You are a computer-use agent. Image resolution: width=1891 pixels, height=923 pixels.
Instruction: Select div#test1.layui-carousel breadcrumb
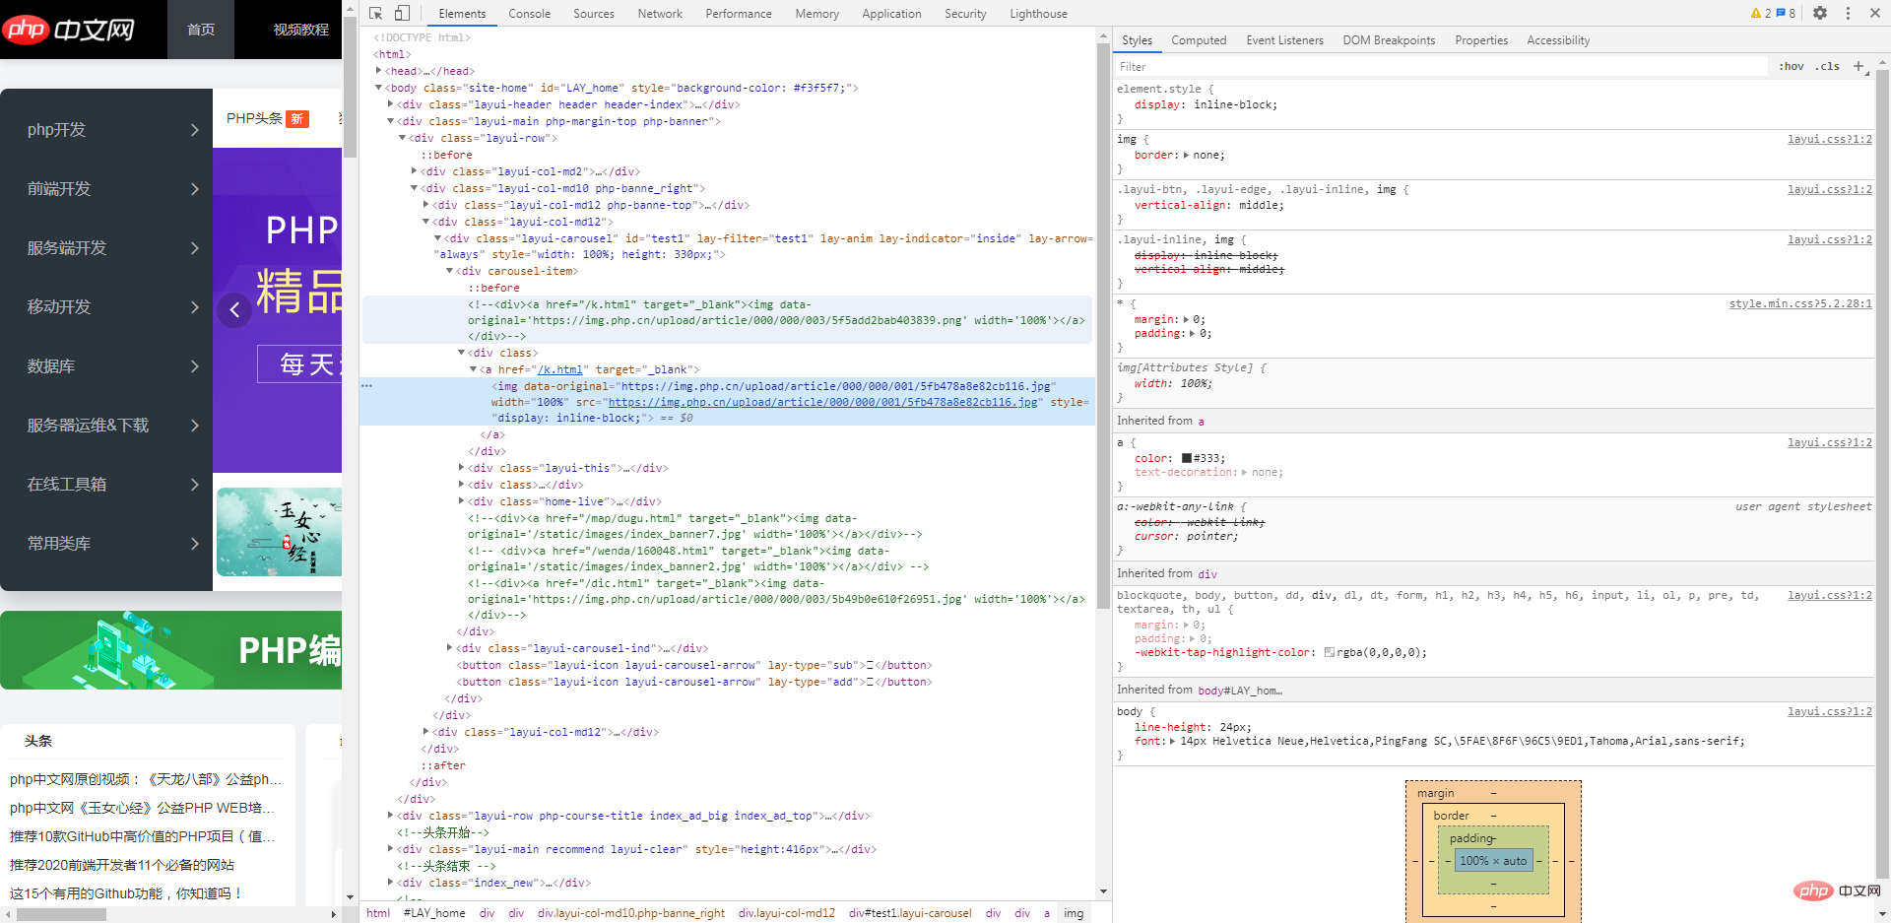tap(910, 913)
